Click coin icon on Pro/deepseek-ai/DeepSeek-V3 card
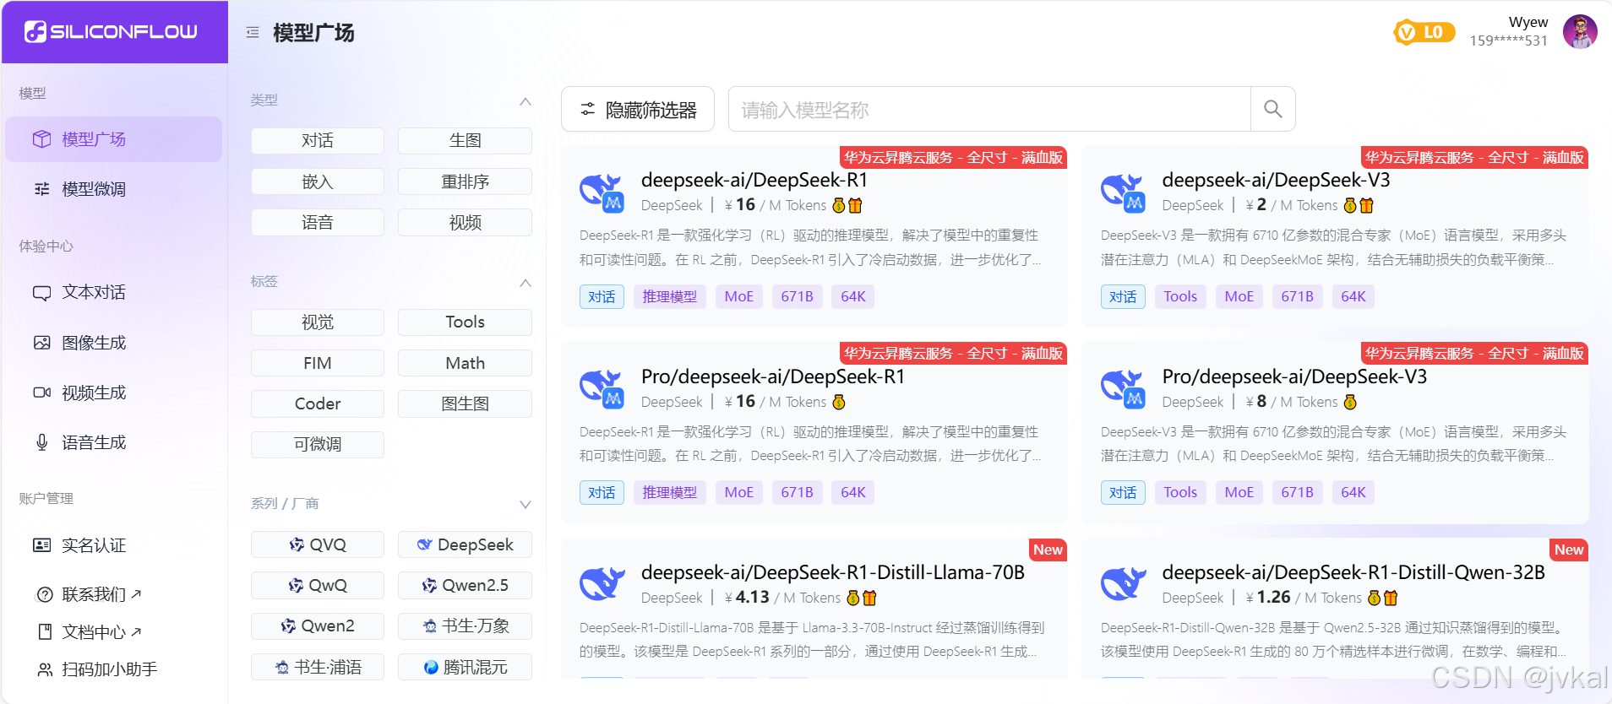Viewport: 1612px width, 704px height. 1350,402
